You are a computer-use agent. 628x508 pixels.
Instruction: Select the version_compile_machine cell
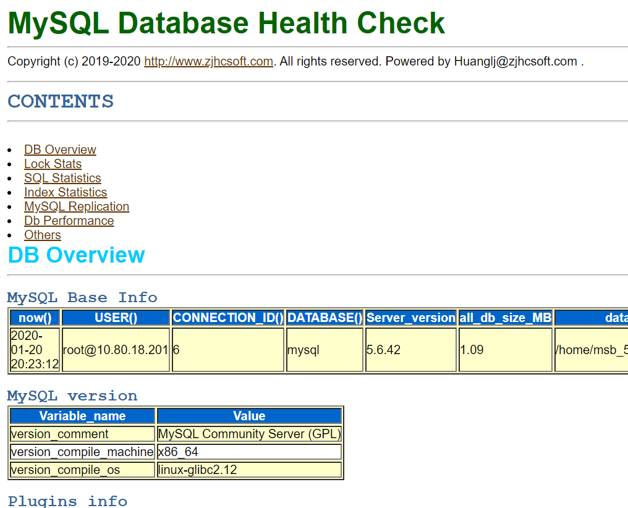point(82,452)
